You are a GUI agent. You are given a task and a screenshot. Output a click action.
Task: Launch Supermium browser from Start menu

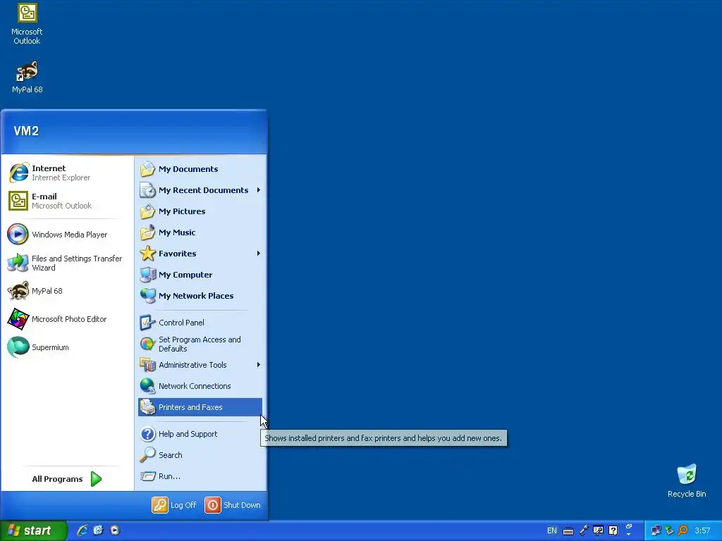(x=67, y=347)
